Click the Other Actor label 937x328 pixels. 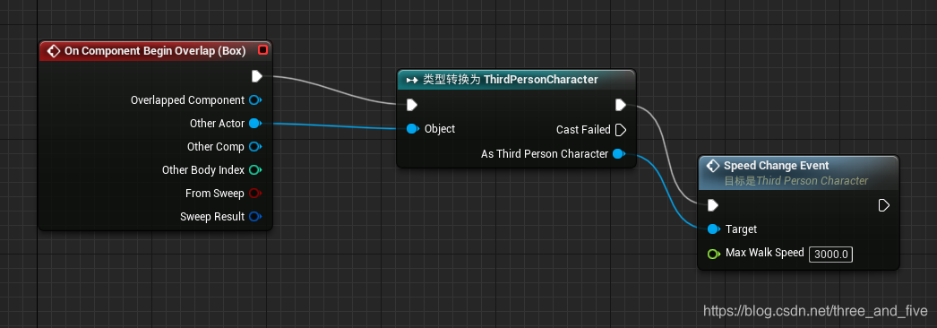[217, 123]
